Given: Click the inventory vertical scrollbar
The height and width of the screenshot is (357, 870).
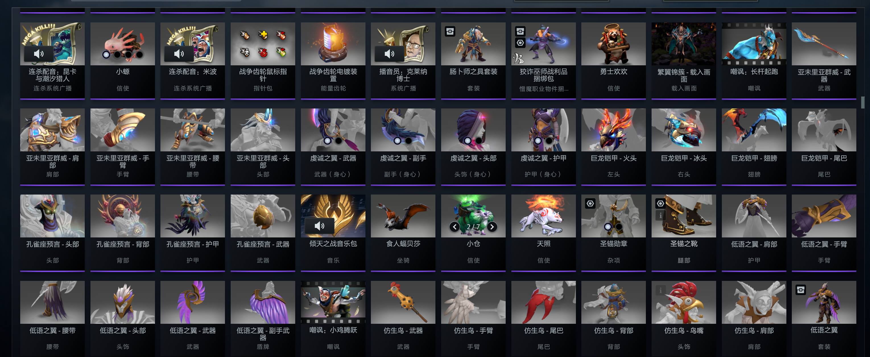Looking at the screenshot, I should click(x=863, y=103).
